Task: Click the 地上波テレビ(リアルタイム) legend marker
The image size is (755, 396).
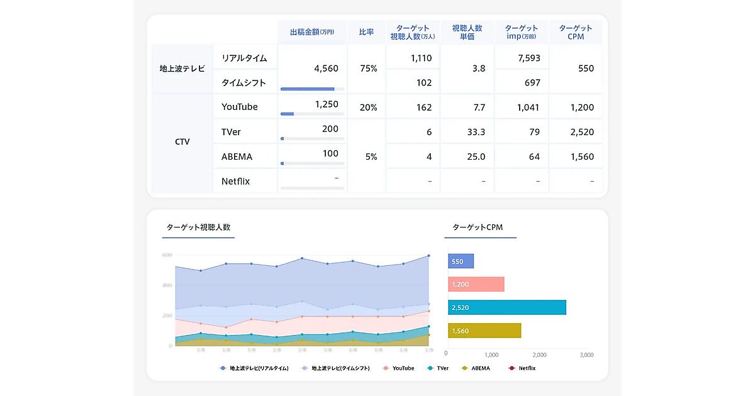Action: pos(223,368)
